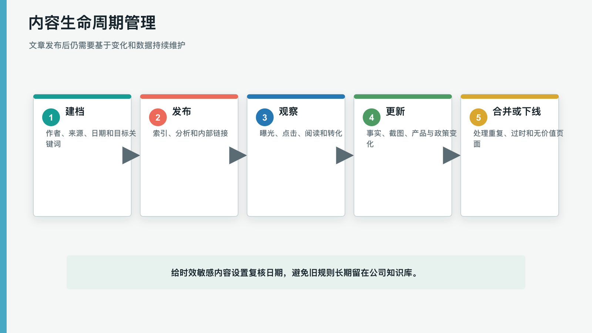Select the 更新 card heading

[x=396, y=111]
